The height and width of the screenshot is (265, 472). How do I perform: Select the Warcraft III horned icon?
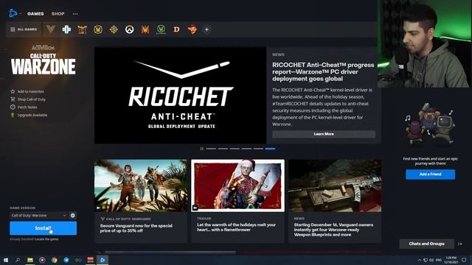tap(82, 29)
